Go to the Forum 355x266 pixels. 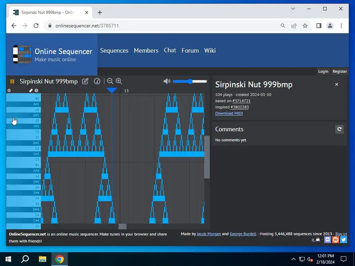(190, 51)
